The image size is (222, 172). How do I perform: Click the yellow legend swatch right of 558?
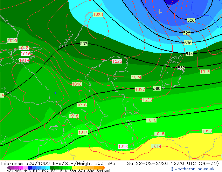(75, 167)
